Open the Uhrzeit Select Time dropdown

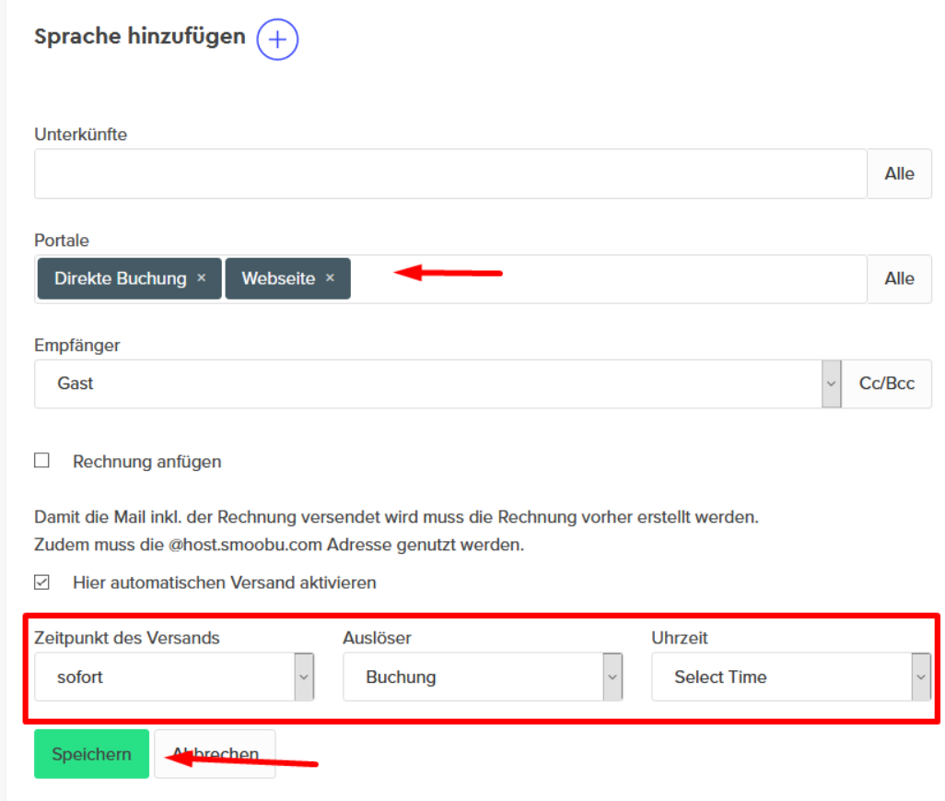(791, 677)
